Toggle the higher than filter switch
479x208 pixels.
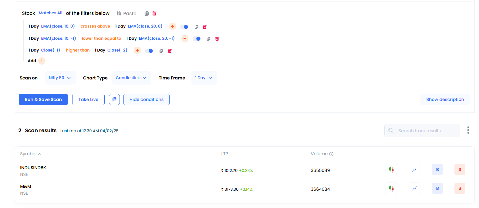coord(149,51)
